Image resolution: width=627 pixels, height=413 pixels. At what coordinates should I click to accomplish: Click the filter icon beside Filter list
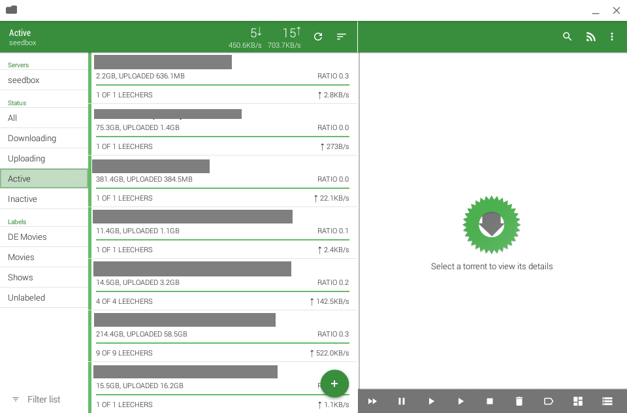[x=16, y=399]
